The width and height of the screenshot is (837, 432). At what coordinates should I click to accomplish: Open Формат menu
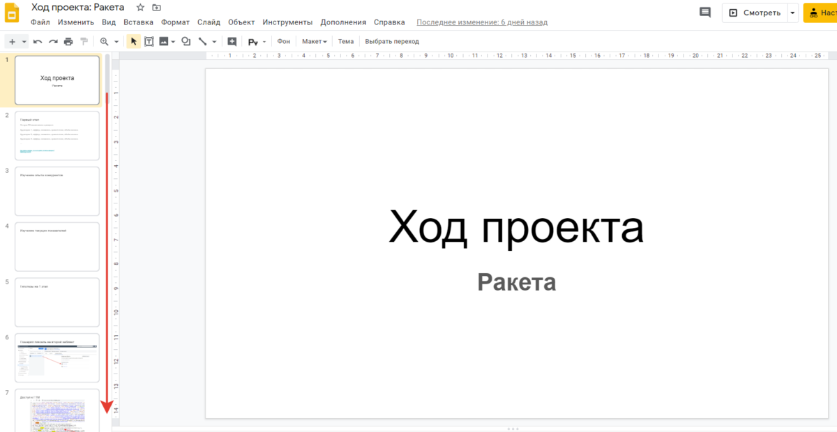175,22
